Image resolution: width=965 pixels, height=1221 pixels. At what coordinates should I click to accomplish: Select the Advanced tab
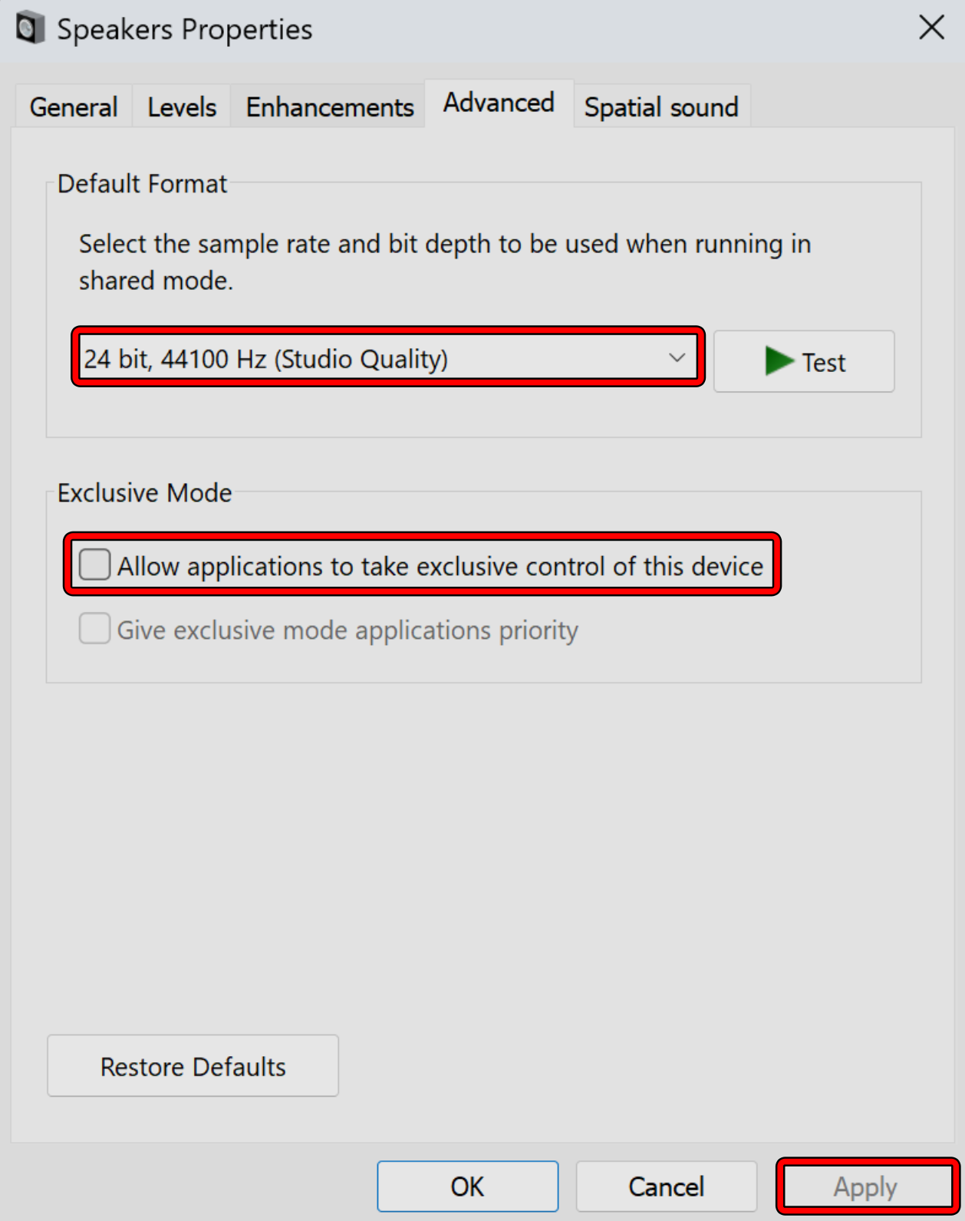click(499, 103)
